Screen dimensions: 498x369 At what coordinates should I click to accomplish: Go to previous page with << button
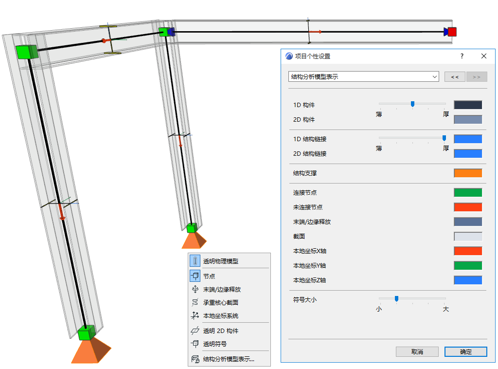[x=455, y=77]
